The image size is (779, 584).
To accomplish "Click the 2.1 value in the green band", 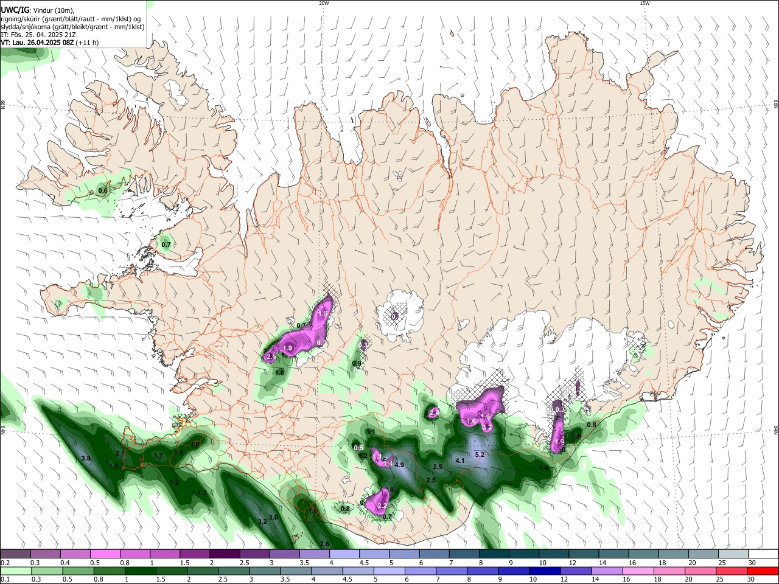I will [120, 453].
